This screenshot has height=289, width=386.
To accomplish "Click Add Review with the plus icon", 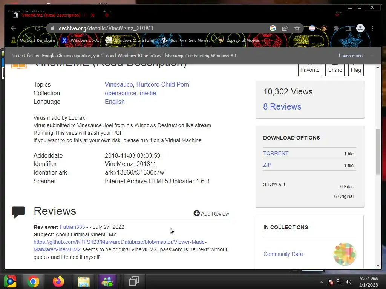I will point(211,214).
